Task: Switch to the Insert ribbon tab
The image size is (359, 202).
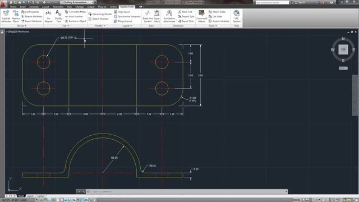Action: (x=22, y=7)
